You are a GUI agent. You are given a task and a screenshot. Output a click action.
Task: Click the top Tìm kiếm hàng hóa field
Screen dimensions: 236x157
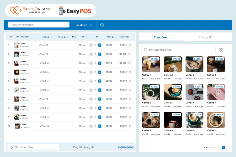pos(39,25)
